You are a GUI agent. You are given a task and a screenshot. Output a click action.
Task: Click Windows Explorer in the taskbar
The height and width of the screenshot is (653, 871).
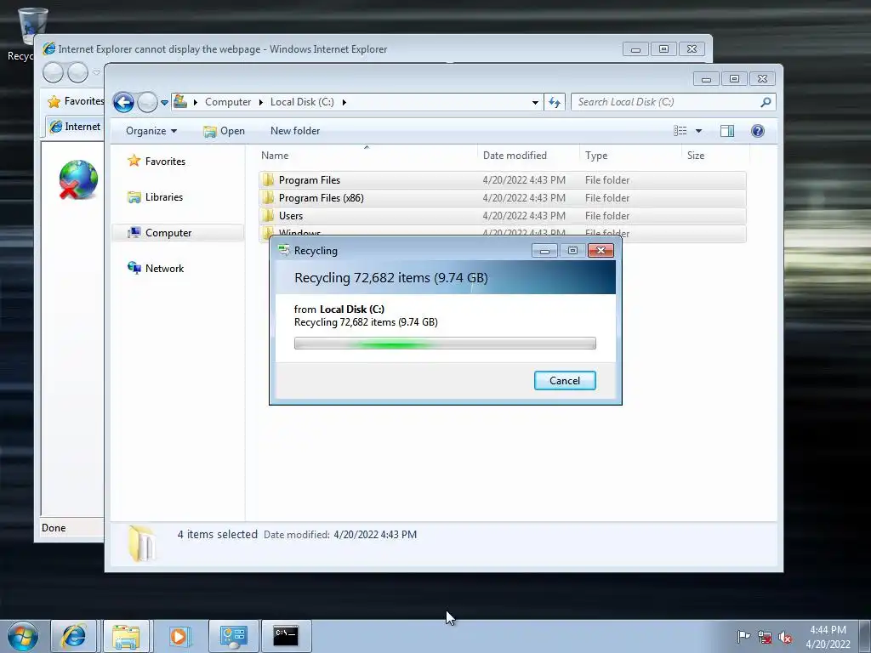126,636
